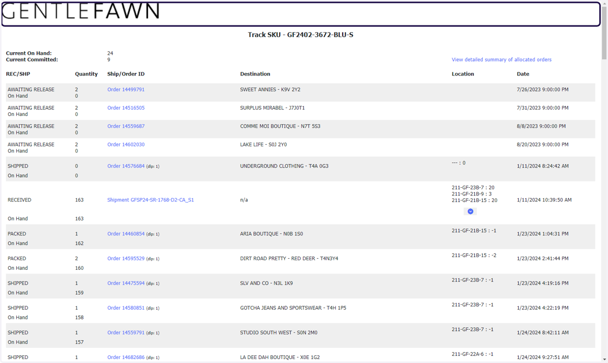
Task: Open Order 14499791 link
Action: tap(126, 90)
